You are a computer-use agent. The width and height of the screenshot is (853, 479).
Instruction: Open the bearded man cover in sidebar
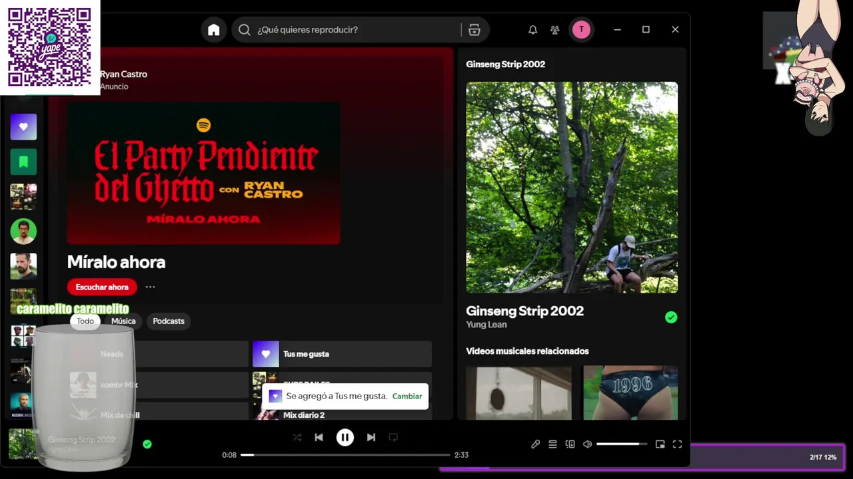(23, 265)
